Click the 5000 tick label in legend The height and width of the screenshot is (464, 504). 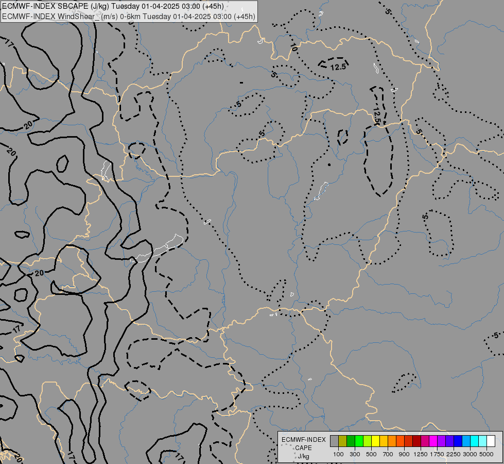pos(486,454)
